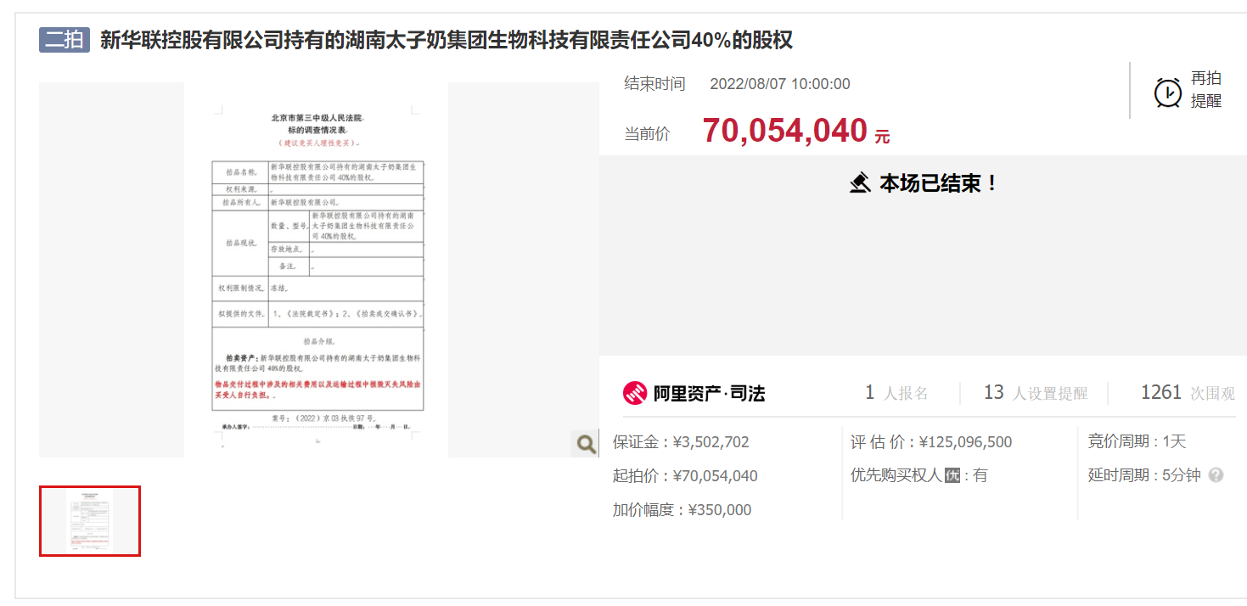This screenshot has width=1247, height=606.
Task: Select the red-bordered document thumbnail
Action: (x=90, y=521)
